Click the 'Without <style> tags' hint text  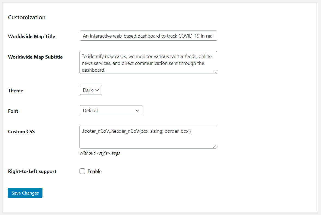[100, 153]
